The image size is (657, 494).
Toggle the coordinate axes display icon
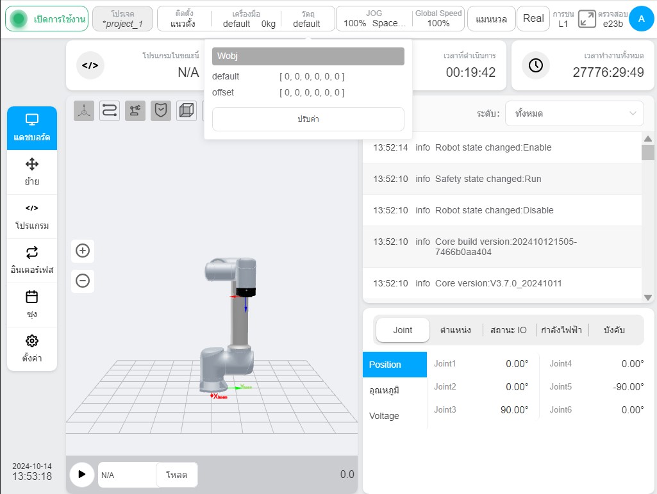click(84, 111)
